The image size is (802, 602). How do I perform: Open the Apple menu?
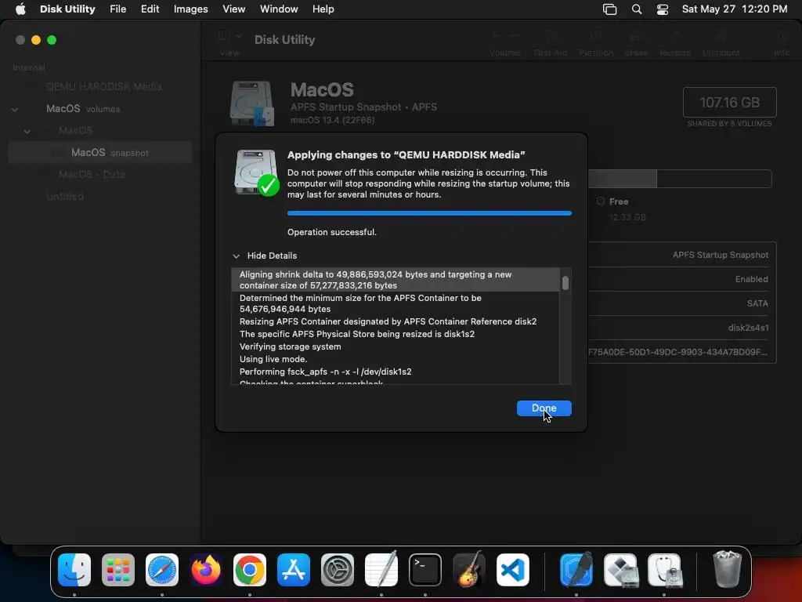point(20,9)
